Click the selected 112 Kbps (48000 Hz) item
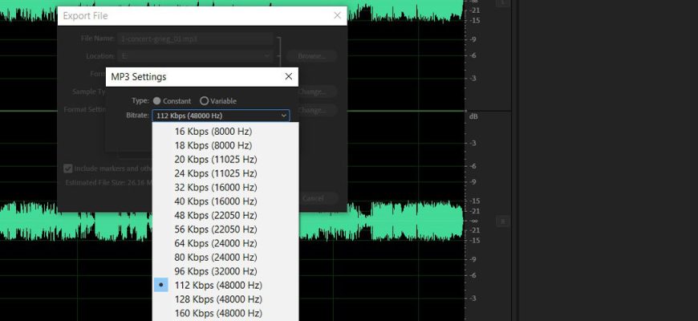 click(x=217, y=285)
